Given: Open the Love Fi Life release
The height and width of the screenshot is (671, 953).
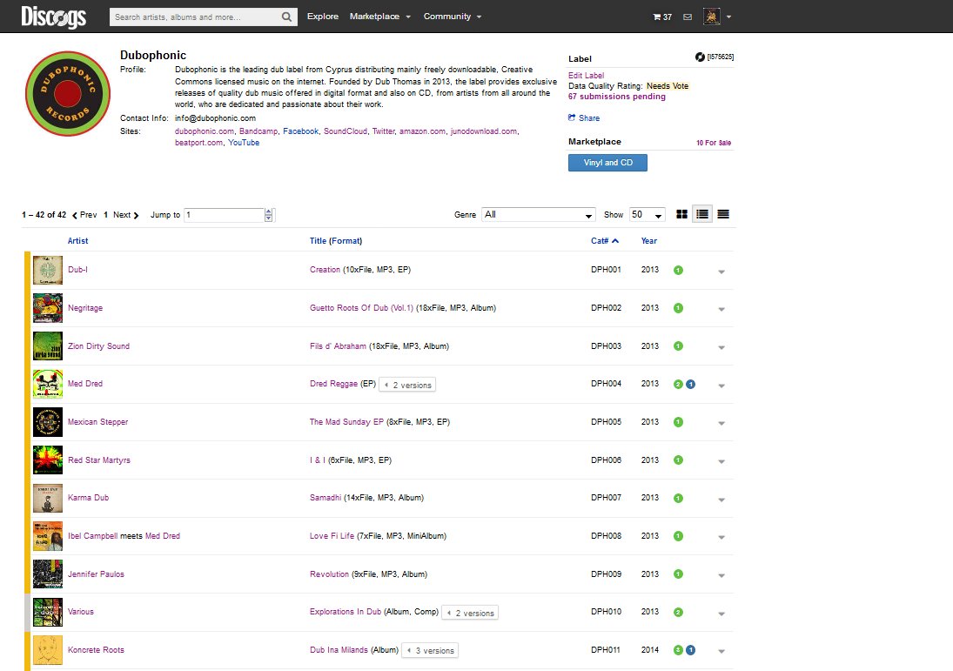Looking at the screenshot, I should coord(332,535).
